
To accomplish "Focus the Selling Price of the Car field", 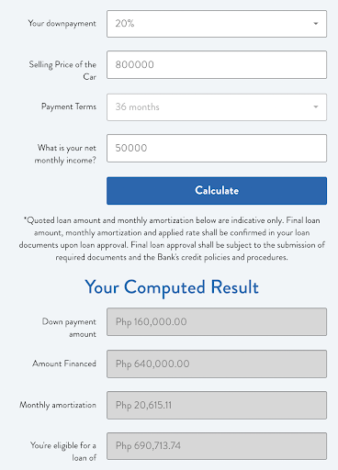I will (217, 65).
